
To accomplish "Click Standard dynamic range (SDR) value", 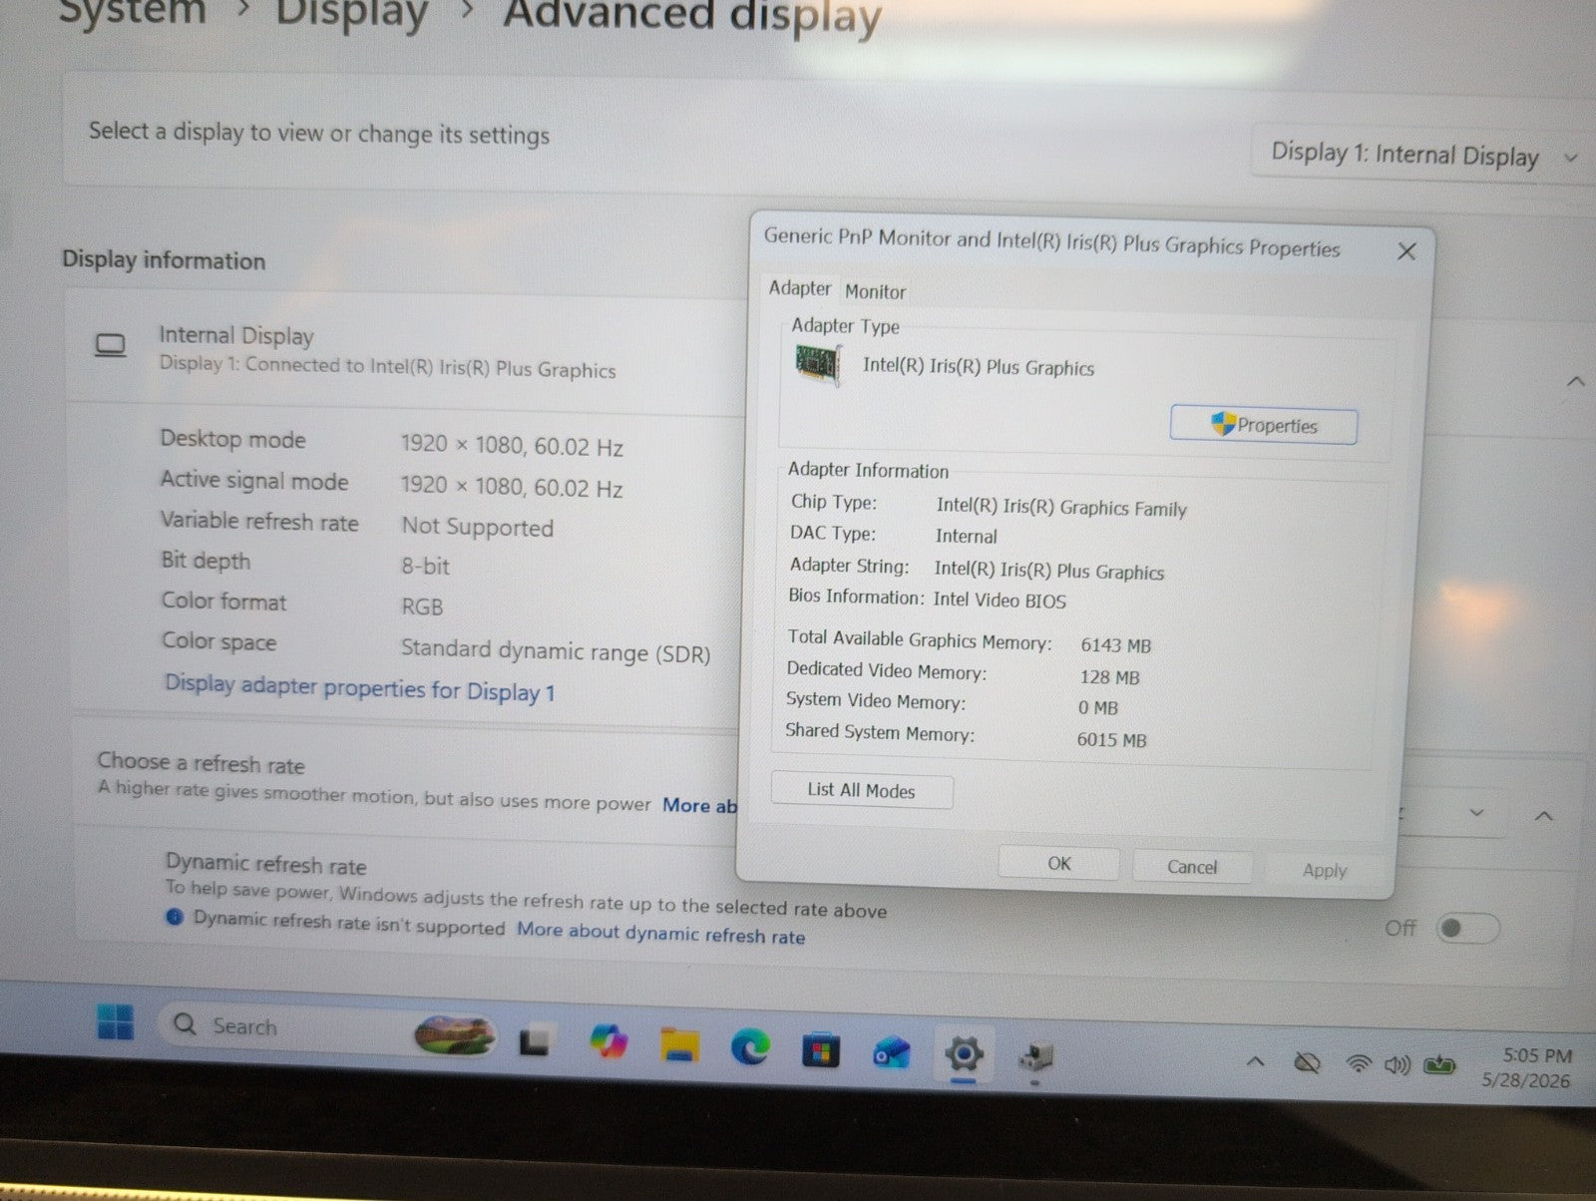I will pos(556,651).
